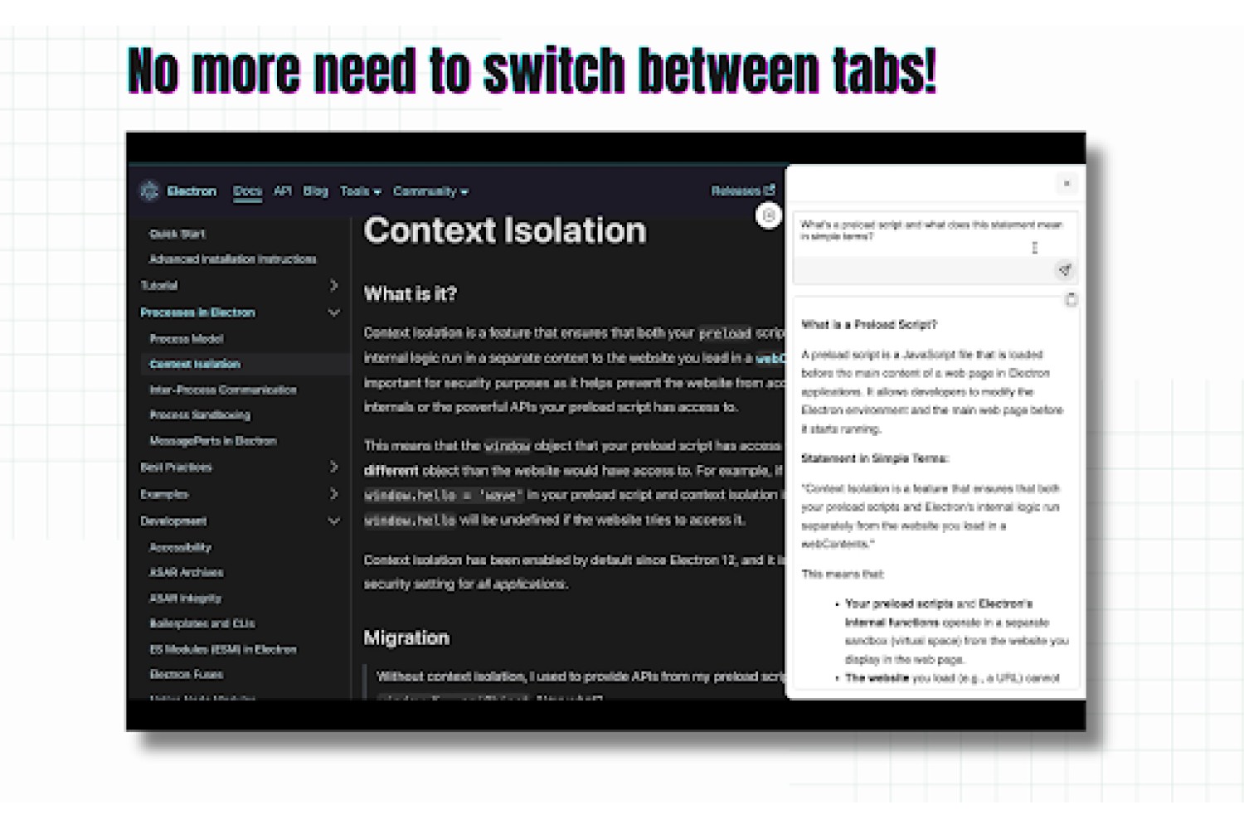Open the Blog navigation link
The height and width of the screenshot is (829, 1244).
315,191
